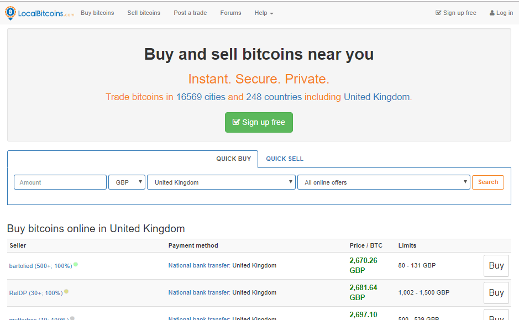Viewport: 519px width, 320px height.
Task: Expand the All online offers dropdown
Action: 384,182
